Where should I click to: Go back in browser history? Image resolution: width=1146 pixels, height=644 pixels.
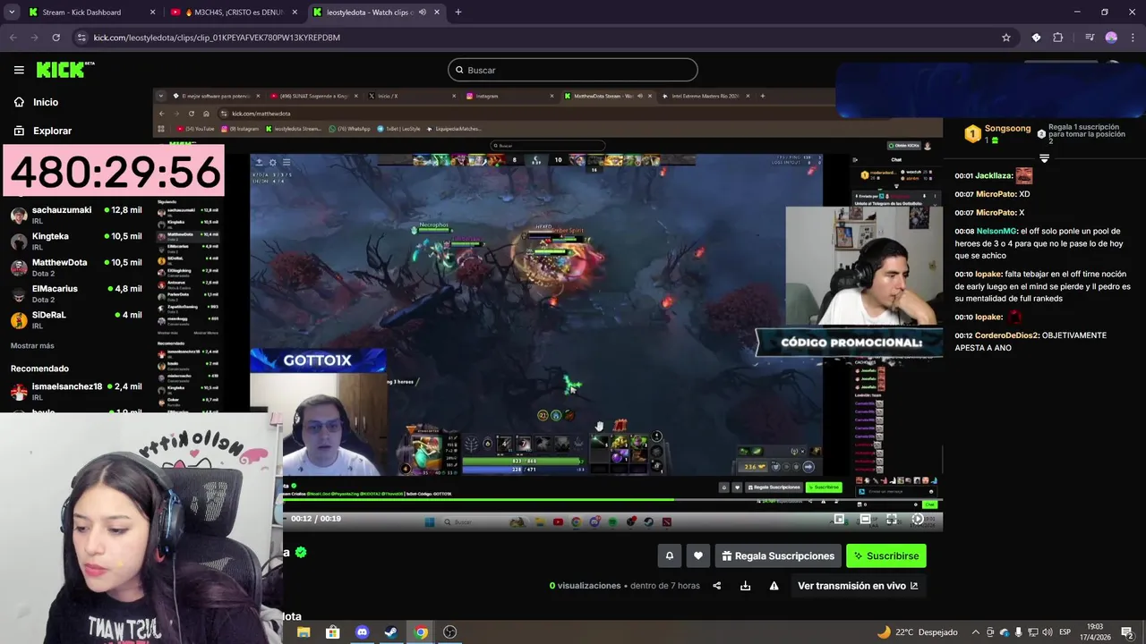coord(13,38)
